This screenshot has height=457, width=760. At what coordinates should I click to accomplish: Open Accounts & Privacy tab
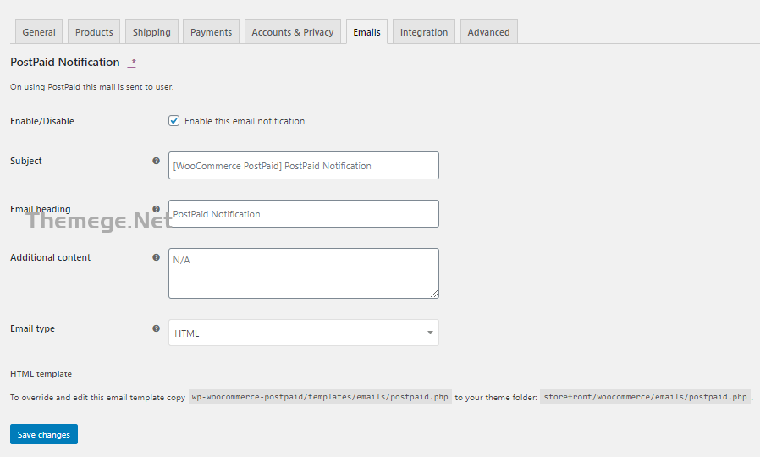[293, 32]
